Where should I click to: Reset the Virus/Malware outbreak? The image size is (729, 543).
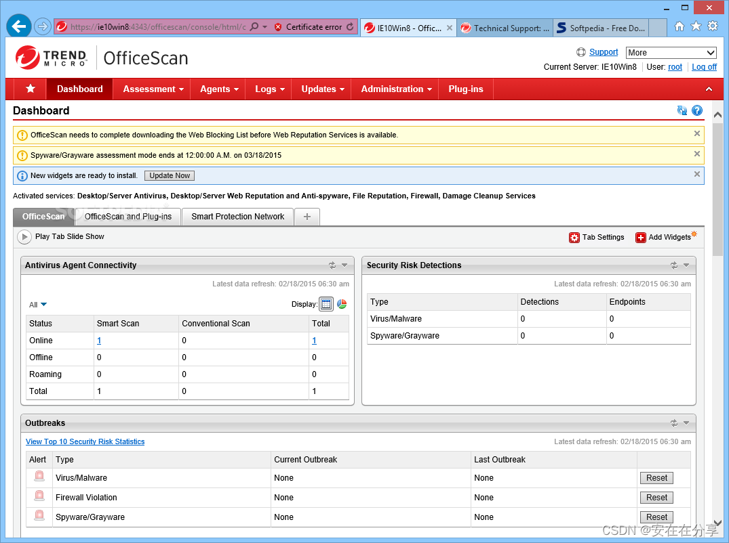[x=656, y=477]
